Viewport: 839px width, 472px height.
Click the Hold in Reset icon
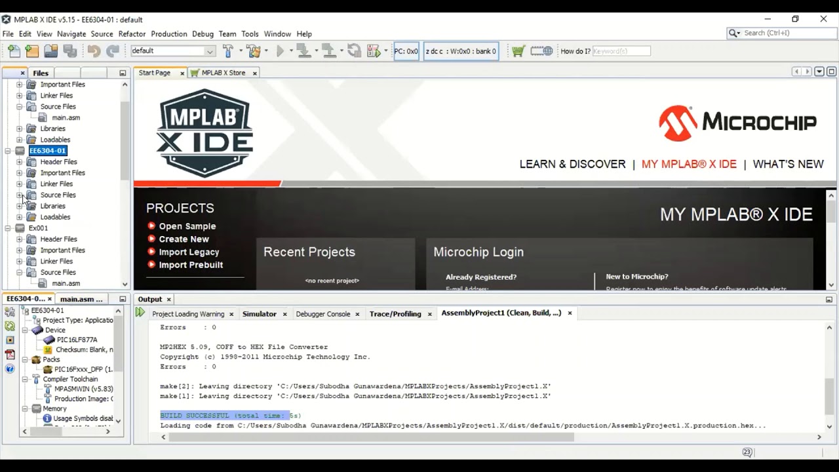pos(354,51)
